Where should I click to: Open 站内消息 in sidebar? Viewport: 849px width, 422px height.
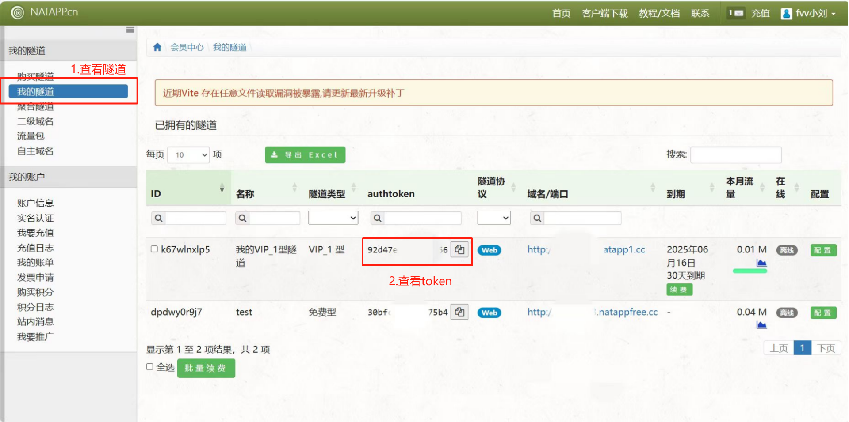tap(35, 321)
